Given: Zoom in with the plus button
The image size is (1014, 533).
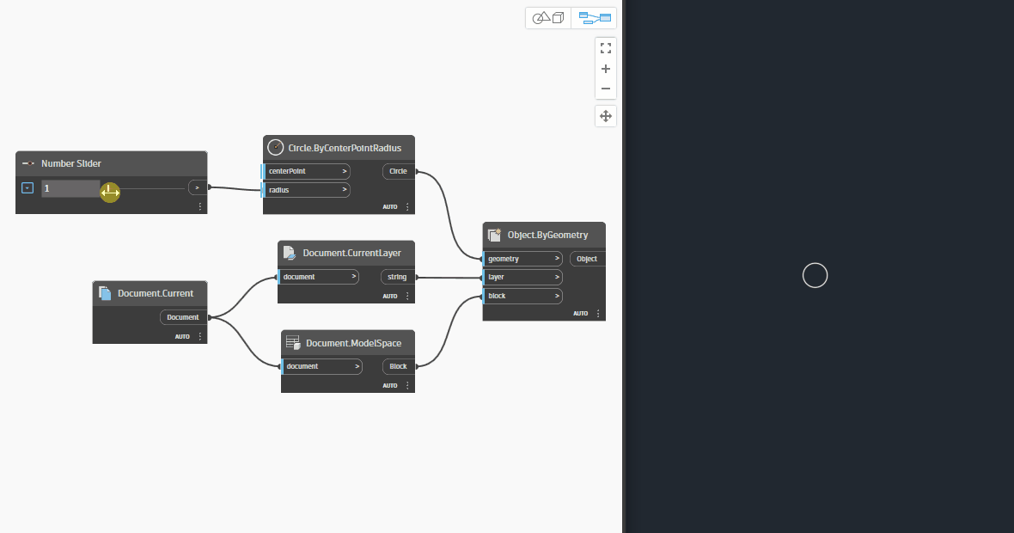Looking at the screenshot, I should [x=606, y=69].
